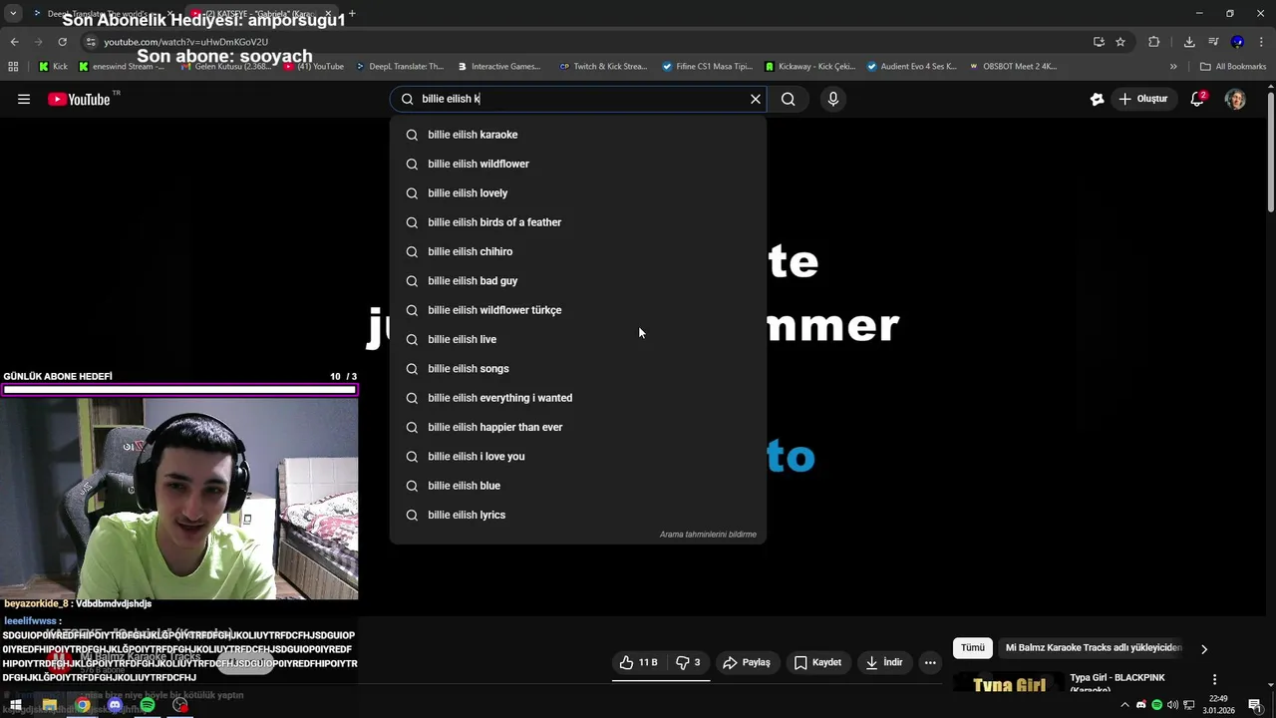Pick the billie eilish lyrics suggestion
Image resolution: width=1276 pixels, height=718 pixels.
tap(578, 515)
